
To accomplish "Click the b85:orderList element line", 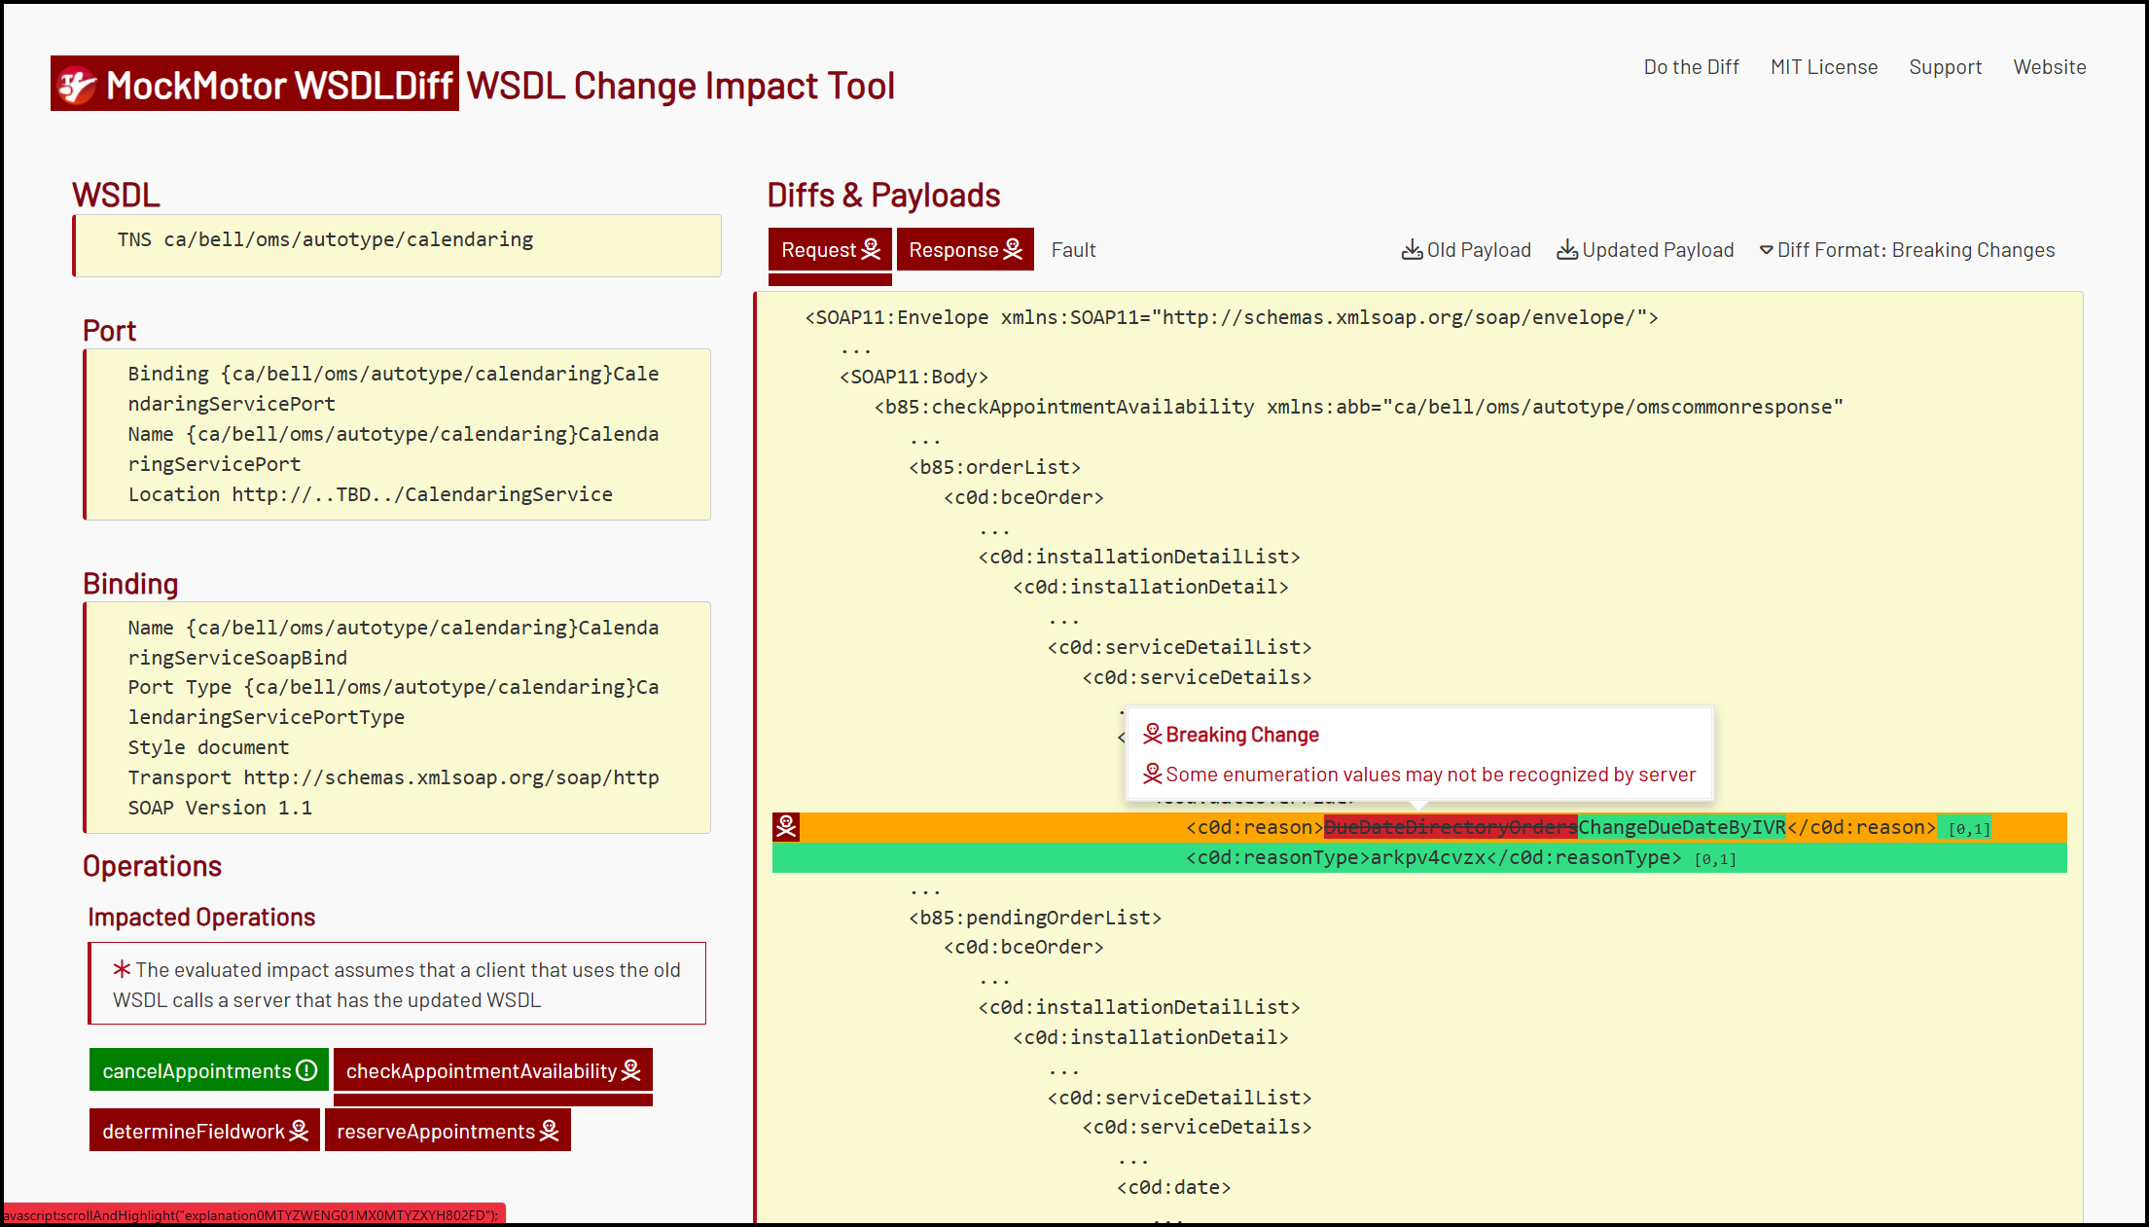I will pyautogui.click(x=994, y=467).
